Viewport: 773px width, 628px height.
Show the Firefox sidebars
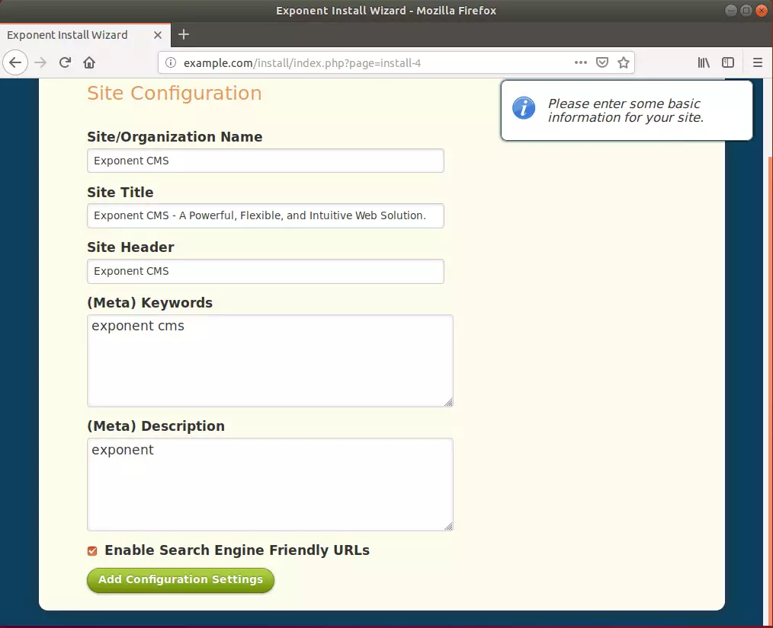click(728, 62)
